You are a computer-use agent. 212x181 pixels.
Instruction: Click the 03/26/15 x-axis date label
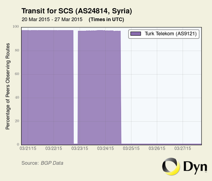coord(157,148)
